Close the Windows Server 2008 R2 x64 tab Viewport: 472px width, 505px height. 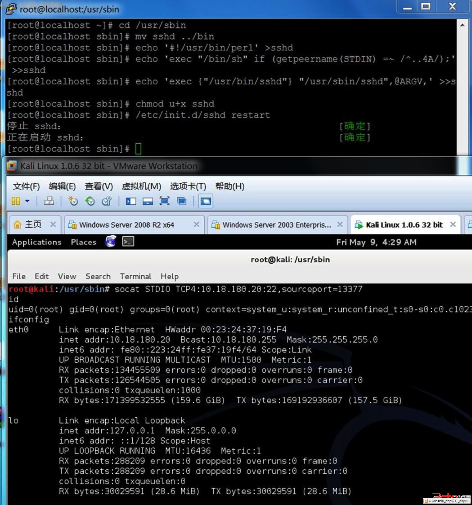tap(196, 224)
